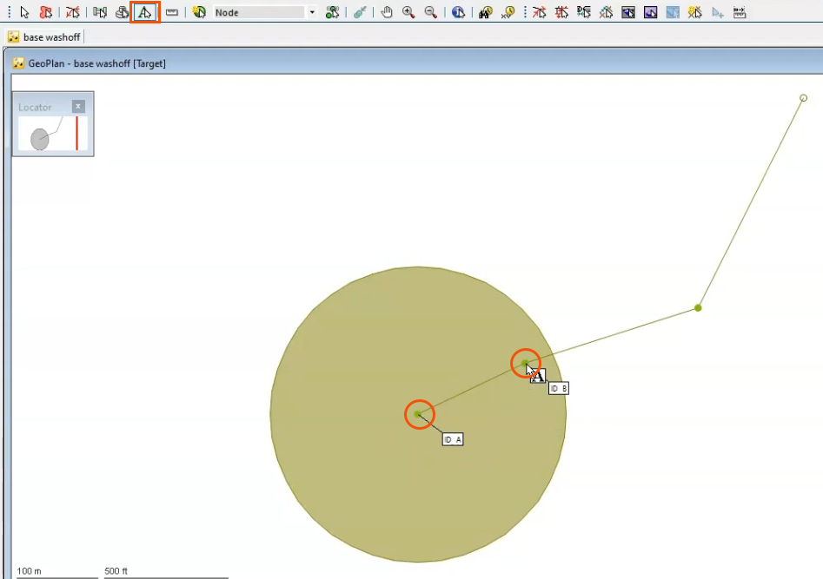Viewport: 823px width, 579px height.
Task: Select the pan hand tool
Action: [387, 13]
